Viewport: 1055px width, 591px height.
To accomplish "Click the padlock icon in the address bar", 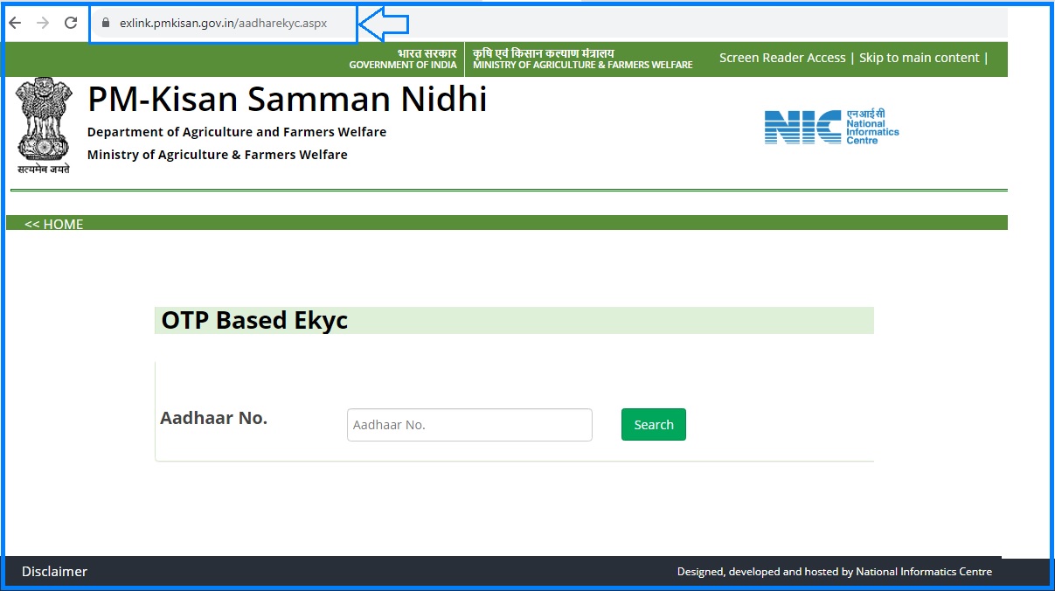I will (x=105, y=23).
